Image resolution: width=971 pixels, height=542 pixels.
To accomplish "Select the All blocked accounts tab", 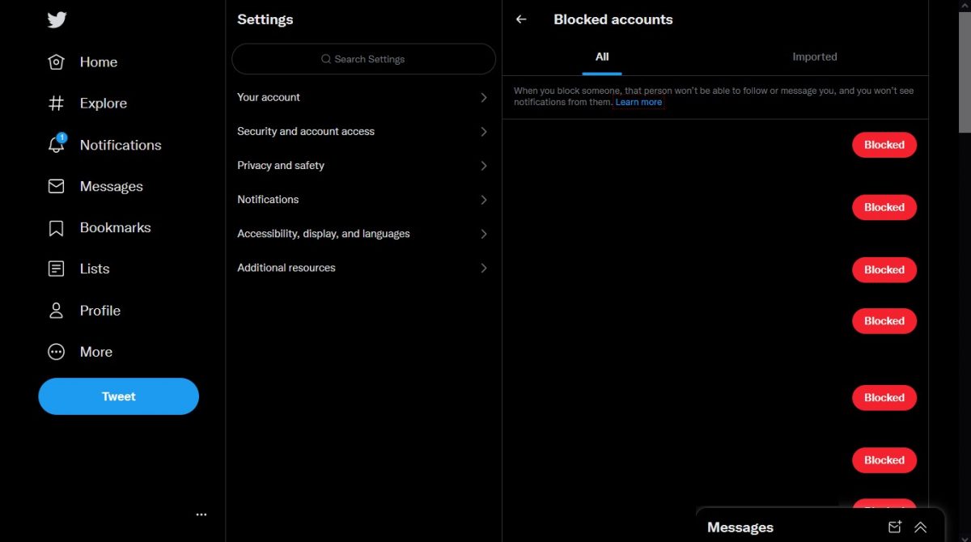I will click(602, 57).
